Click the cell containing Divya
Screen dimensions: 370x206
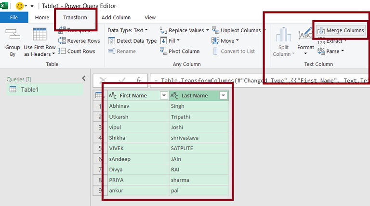pos(138,169)
